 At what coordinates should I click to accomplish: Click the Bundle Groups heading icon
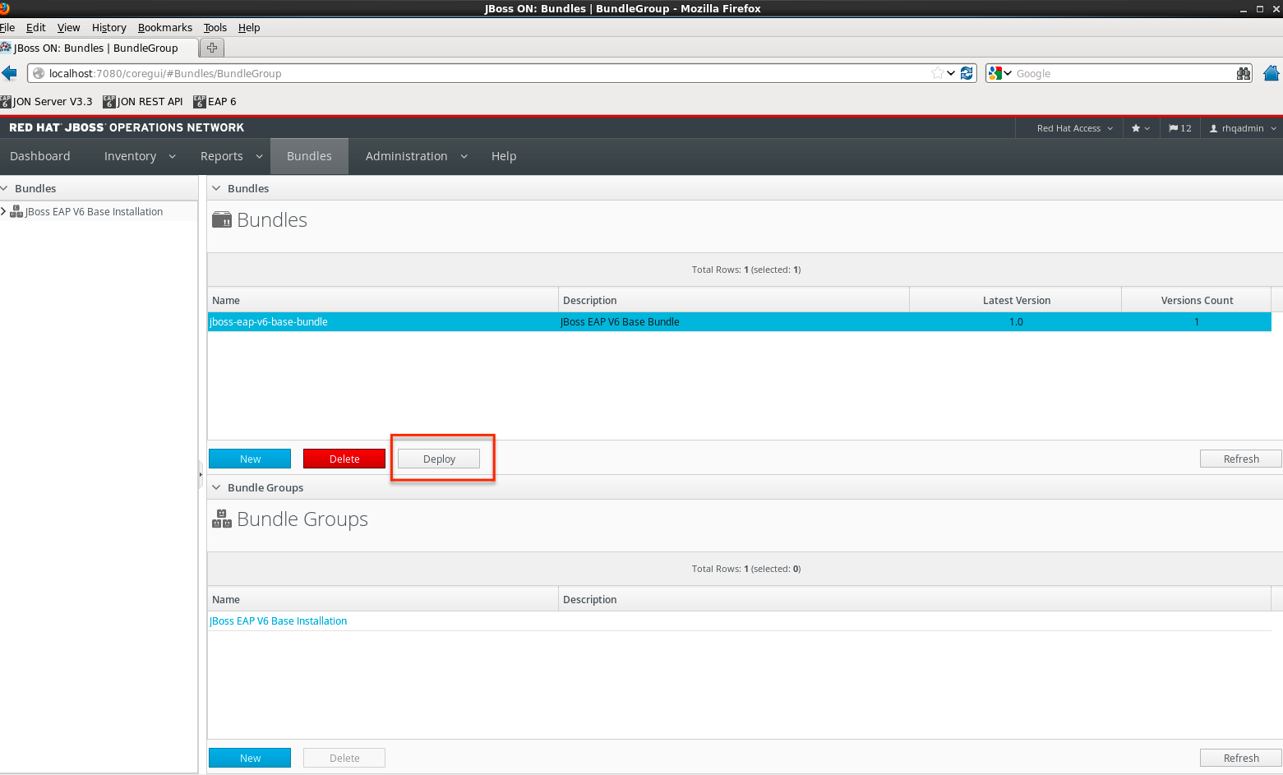pyautogui.click(x=222, y=519)
